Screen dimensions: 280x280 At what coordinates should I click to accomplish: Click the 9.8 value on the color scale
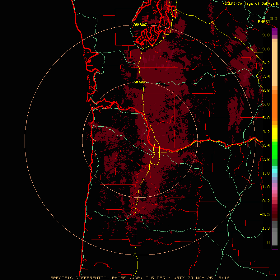coord(266,35)
